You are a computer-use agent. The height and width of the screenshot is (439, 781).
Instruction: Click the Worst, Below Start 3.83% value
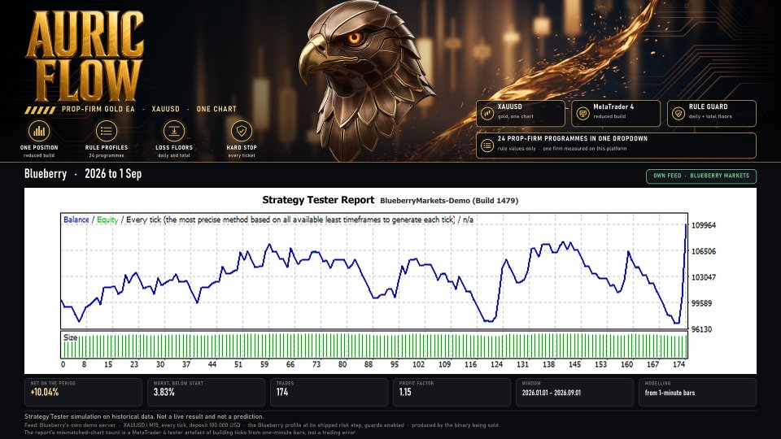coord(164,392)
